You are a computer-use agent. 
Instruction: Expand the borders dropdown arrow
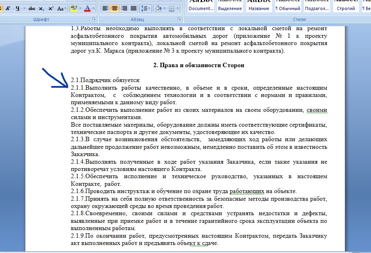(x=179, y=8)
